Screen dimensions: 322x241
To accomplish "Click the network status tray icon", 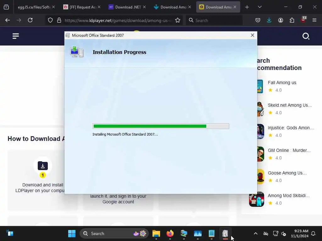I will 275,233.
